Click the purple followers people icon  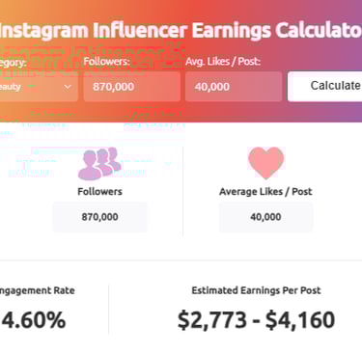99,163
